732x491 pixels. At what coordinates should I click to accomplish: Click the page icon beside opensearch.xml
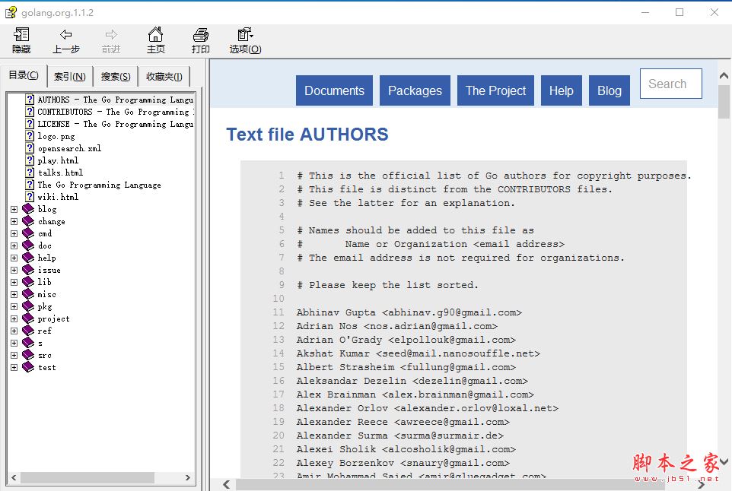pyautogui.click(x=30, y=147)
